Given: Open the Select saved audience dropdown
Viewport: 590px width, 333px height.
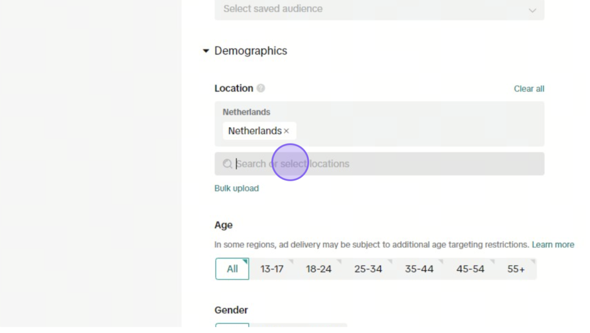Looking at the screenshot, I should coord(379,9).
